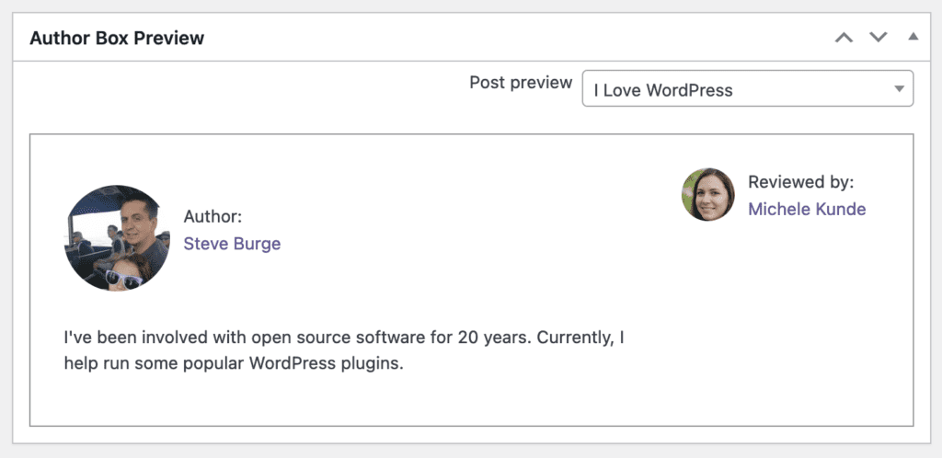Open the Michele Kunde reviewer link
The width and height of the screenshot is (942, 458).
tap(806, 209)
